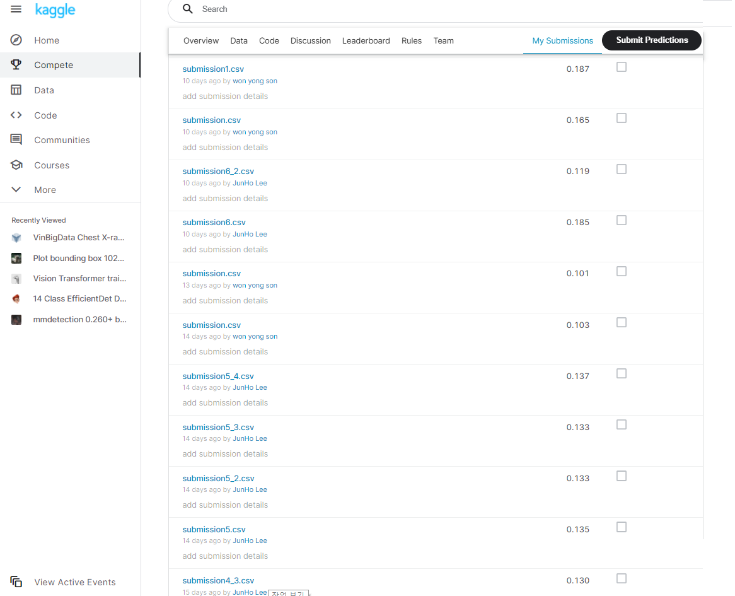This screenshot has height=596, width=735.
Task: Open the Communities section
Action: [61, 139]
